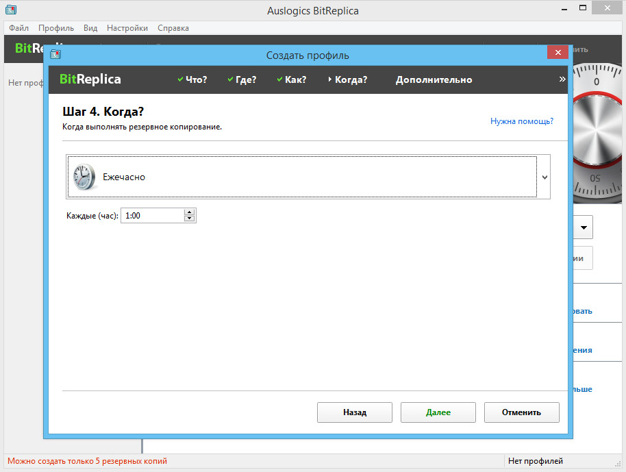Open the dropdown arrow button in the main window
This screenshot has height=472, width=626.
pyautogui.click(x=584, y=227)
